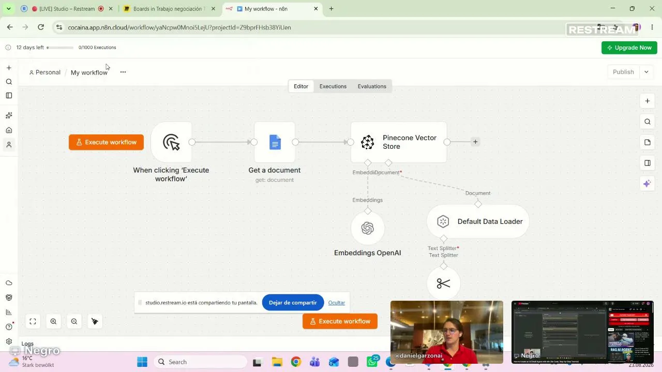Screen dimensions: 662x372
Task: Expand the browser tab search dropdown
Action: pyautogui.click(x=8, y=9)
